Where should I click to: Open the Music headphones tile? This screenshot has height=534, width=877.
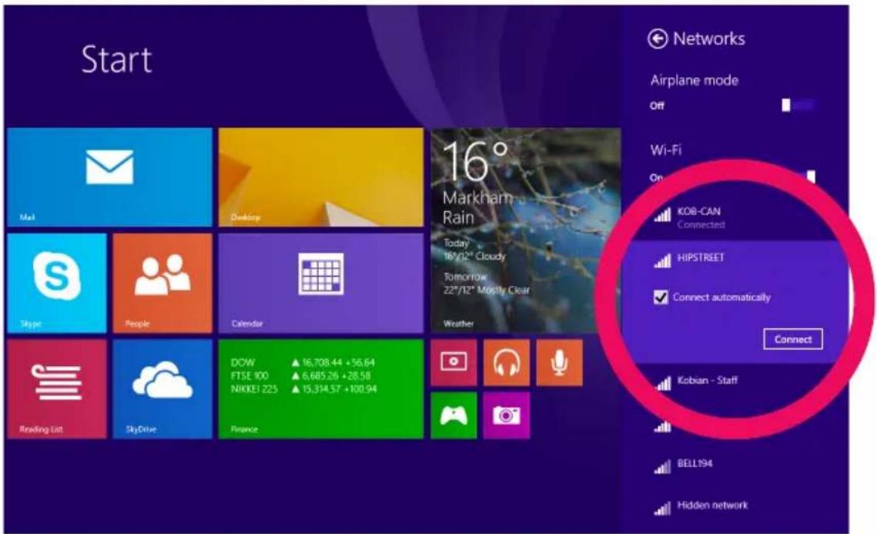pos(506,362)
